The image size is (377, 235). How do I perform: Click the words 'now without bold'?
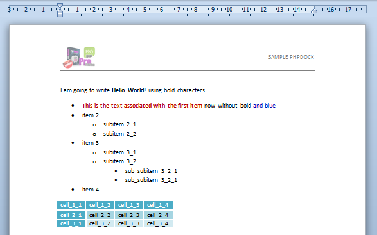(x=228, y=106)
